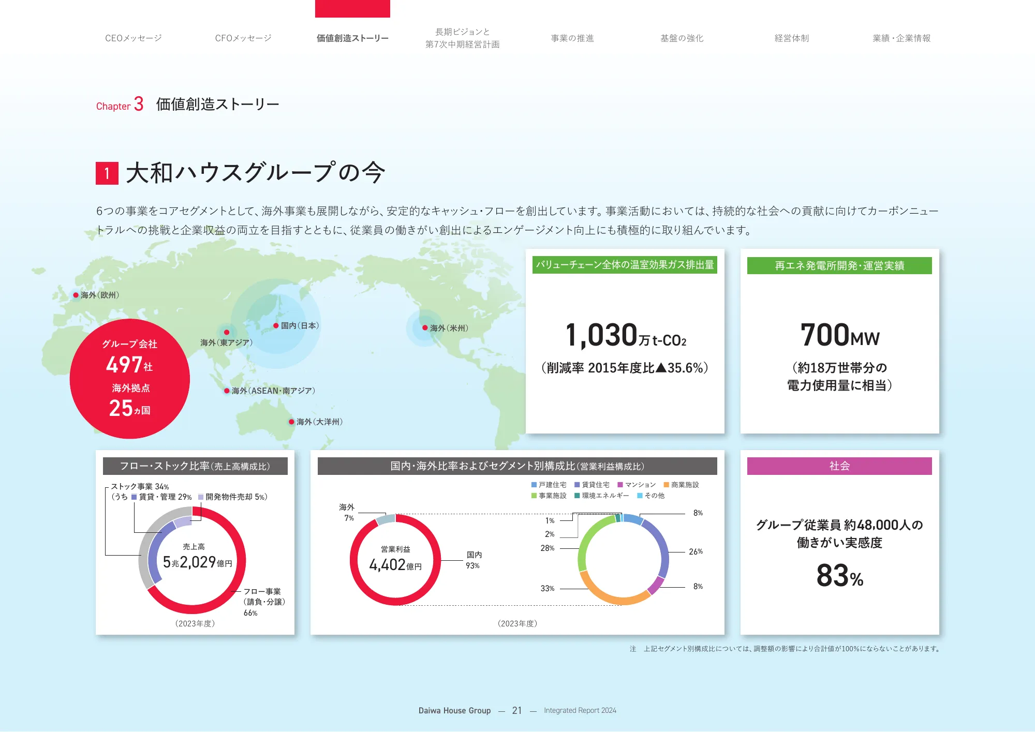Click the red dot for 海外(ASEAN・南アジア)

coord(227,391)
